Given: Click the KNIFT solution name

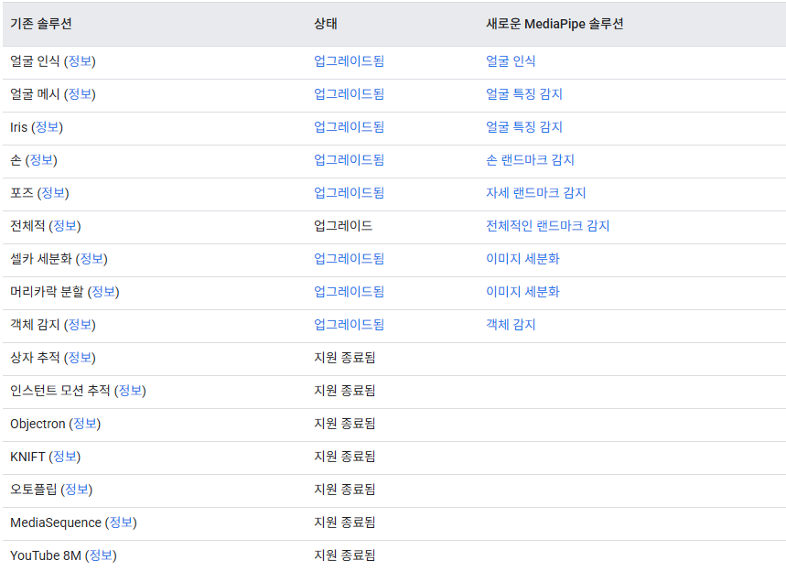Looking at the screenshot, I should pos(27,457).
